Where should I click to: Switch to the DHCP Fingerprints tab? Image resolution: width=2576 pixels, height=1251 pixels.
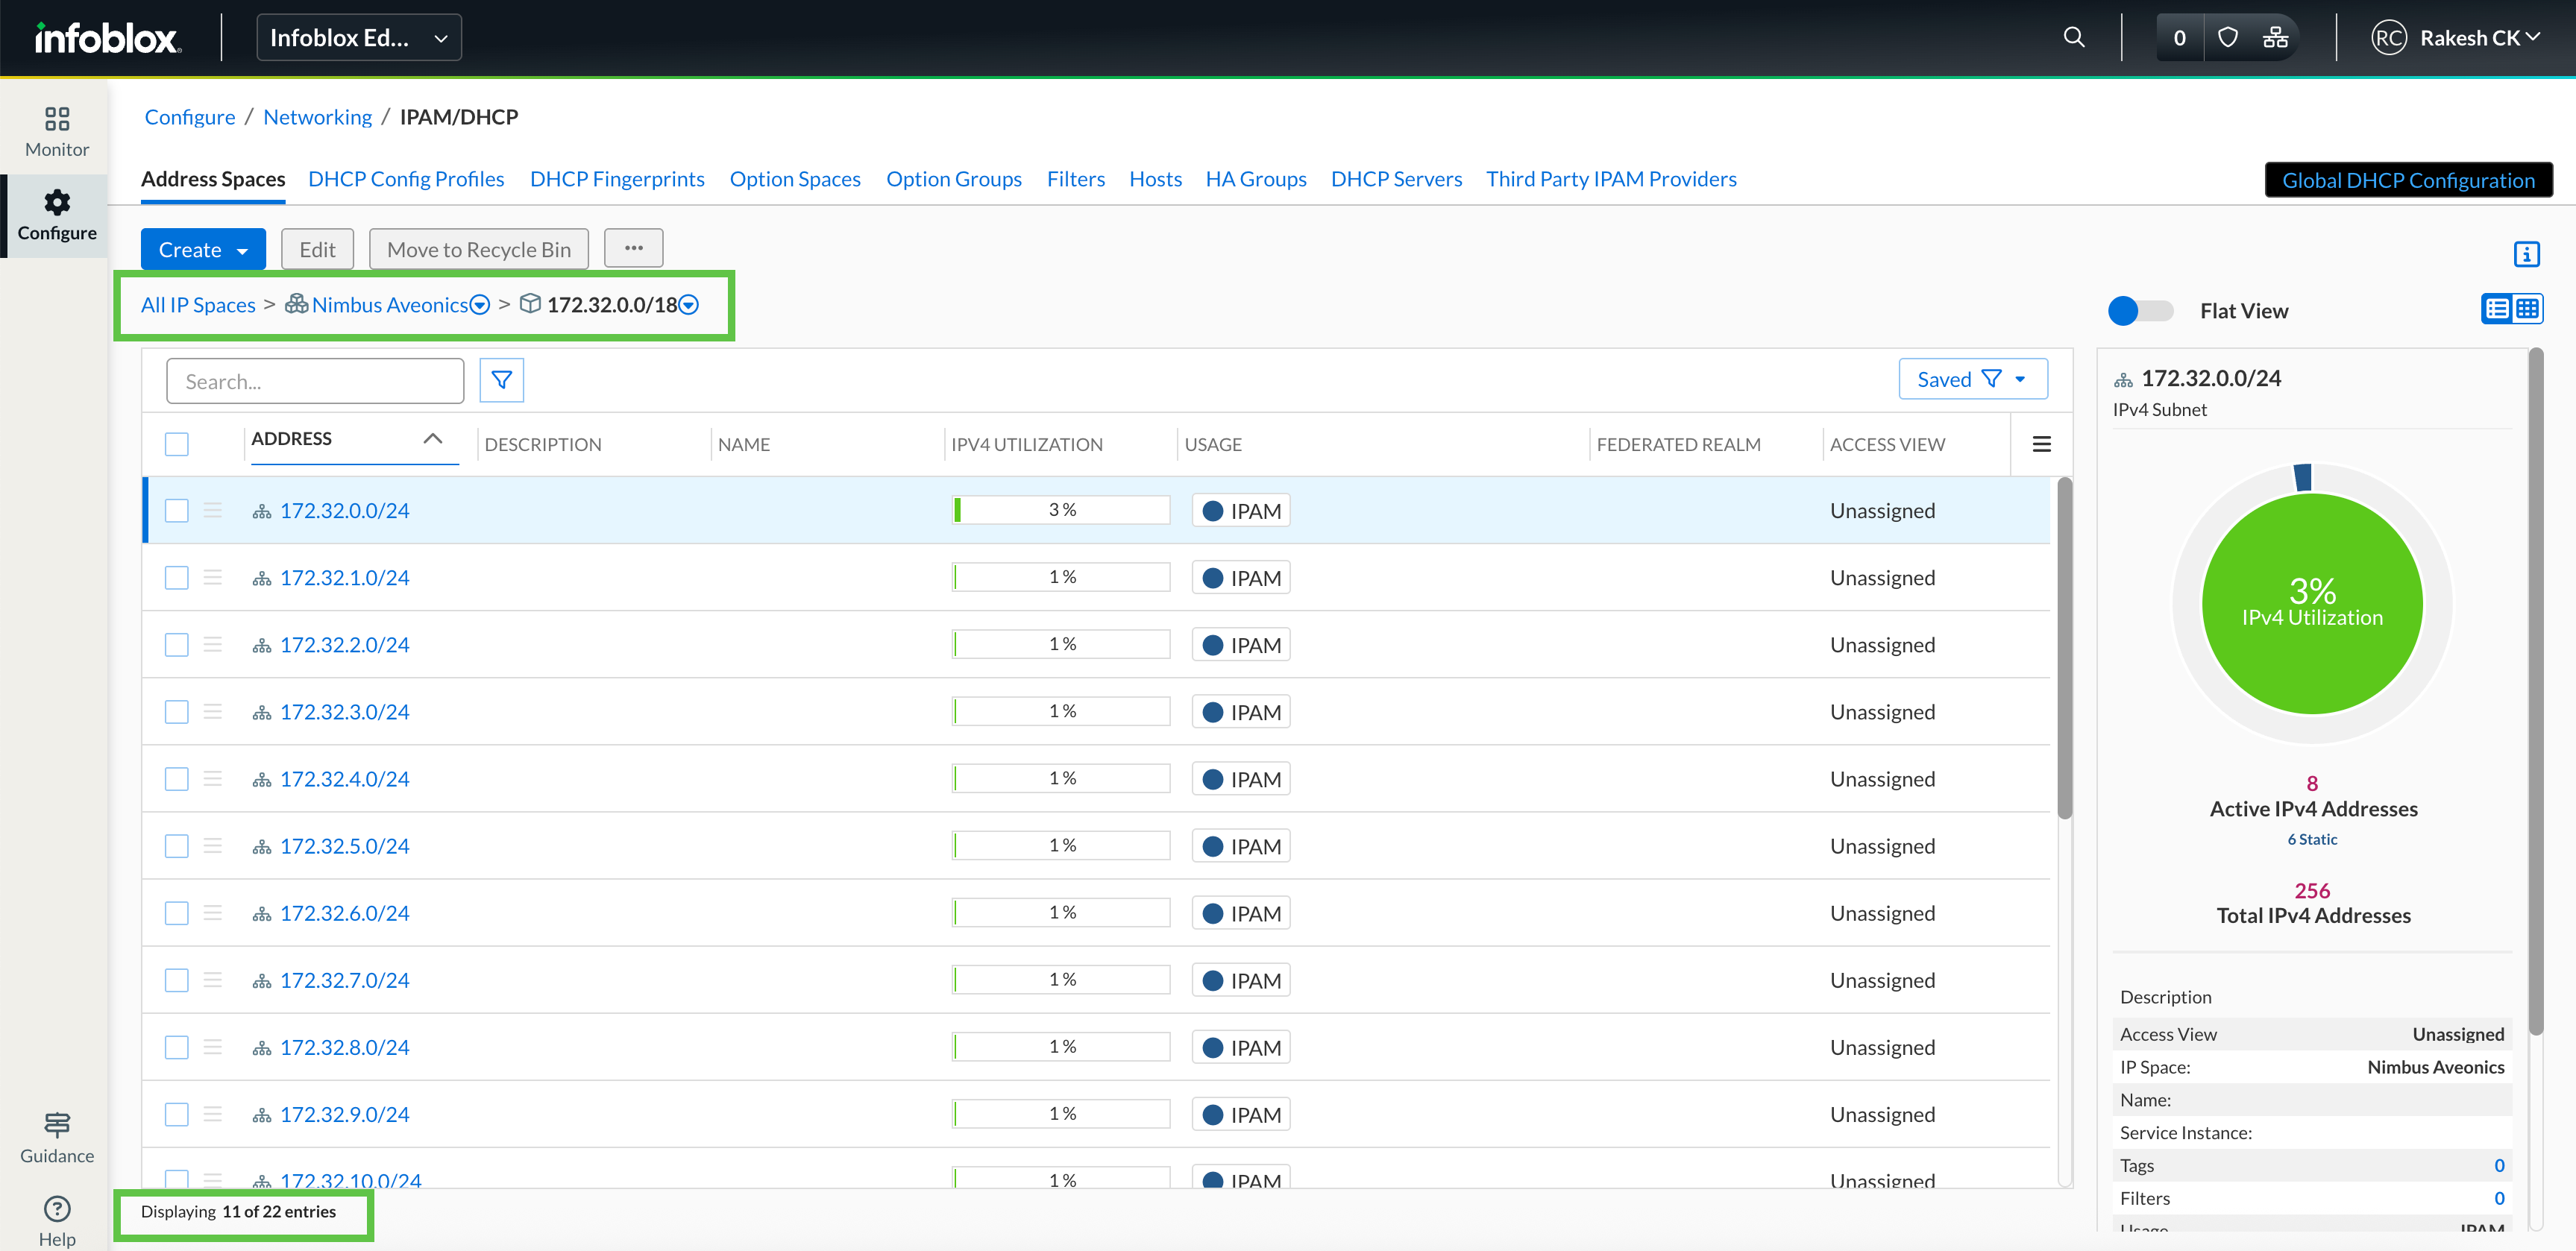(x=616, y=179)
